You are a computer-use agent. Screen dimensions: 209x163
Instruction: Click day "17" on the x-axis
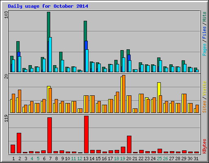[x=110, y=159]
